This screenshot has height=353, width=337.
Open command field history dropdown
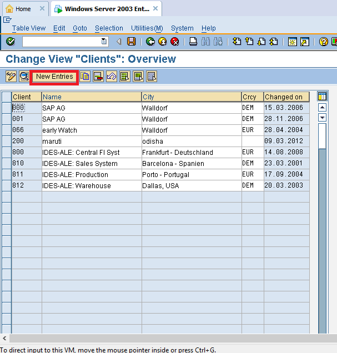click(104, 42)
